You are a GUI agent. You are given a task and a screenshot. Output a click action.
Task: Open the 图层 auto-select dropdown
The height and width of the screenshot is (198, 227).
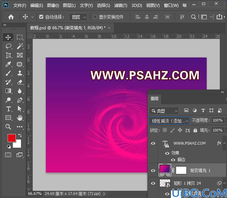point(78,17)
